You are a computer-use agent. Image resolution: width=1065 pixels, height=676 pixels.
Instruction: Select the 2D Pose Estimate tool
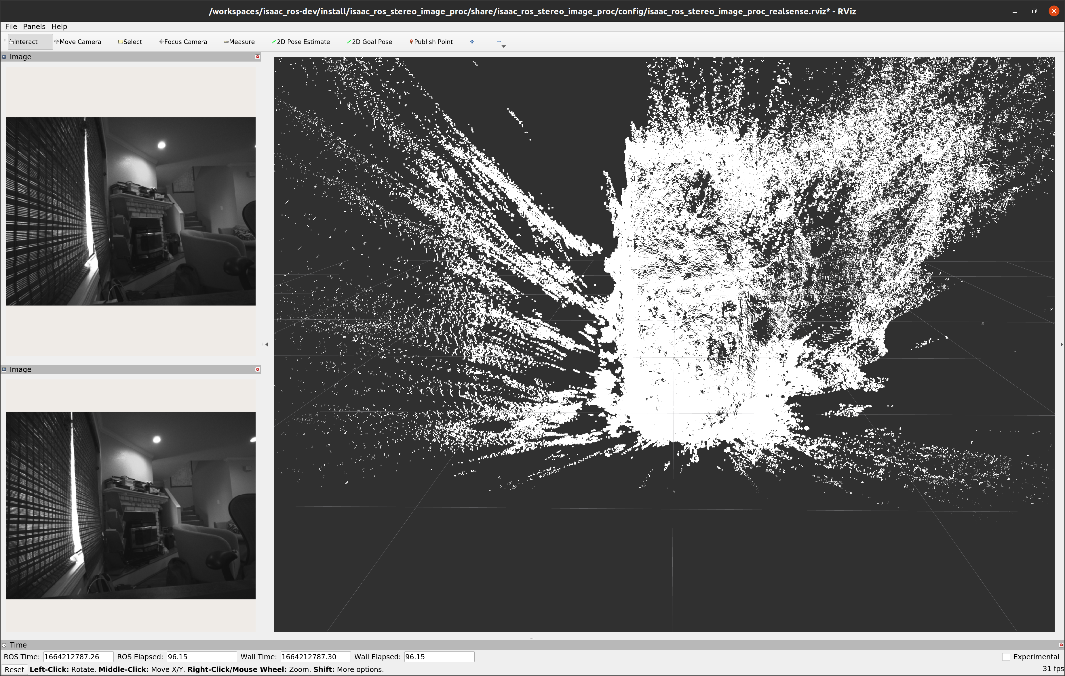click(301, 42)
